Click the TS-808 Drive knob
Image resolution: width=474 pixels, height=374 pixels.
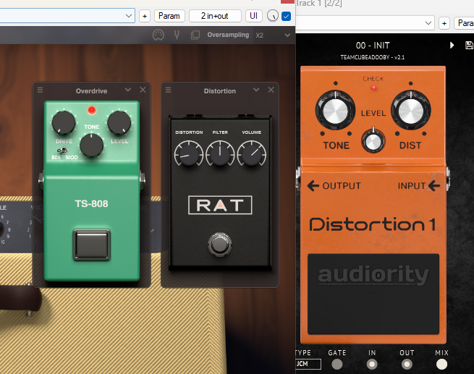click(x=64, y=122)
